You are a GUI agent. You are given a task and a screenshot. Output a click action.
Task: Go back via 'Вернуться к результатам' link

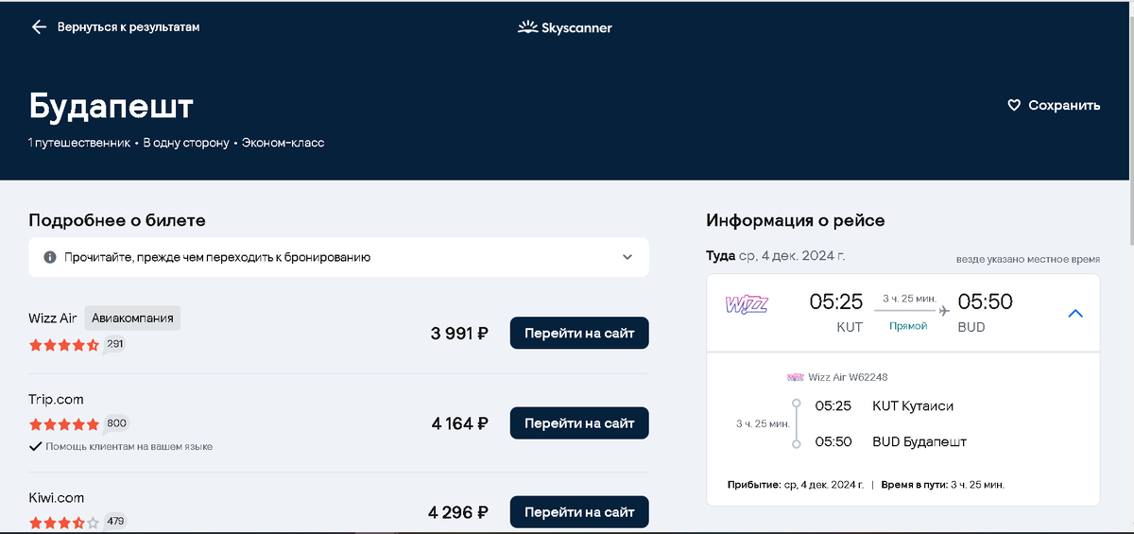click(129, 27)
